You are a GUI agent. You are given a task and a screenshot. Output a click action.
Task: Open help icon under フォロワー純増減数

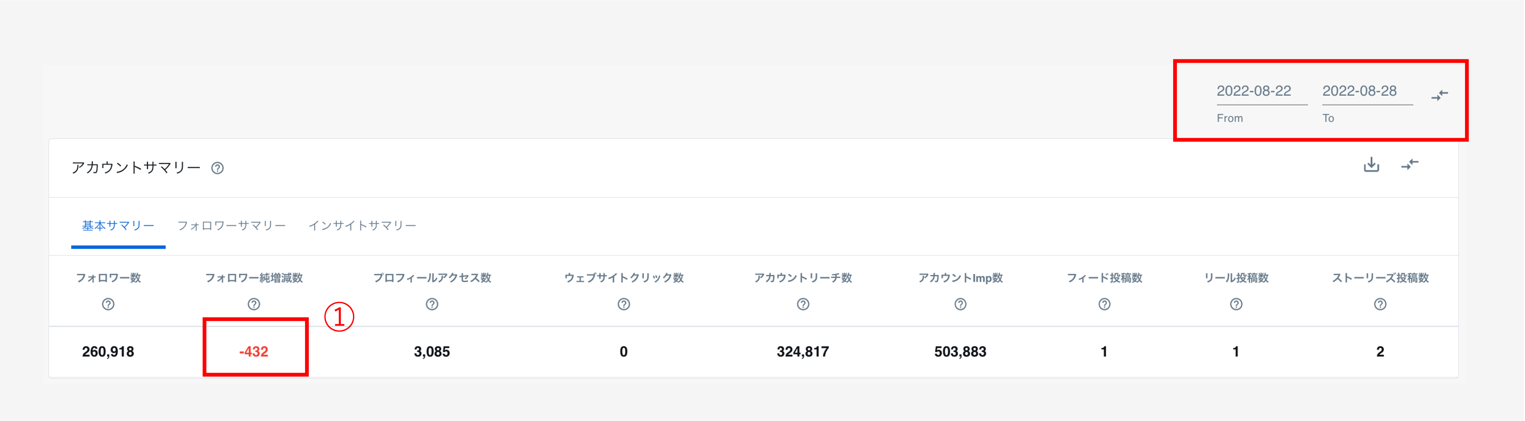tap(253, 304)
